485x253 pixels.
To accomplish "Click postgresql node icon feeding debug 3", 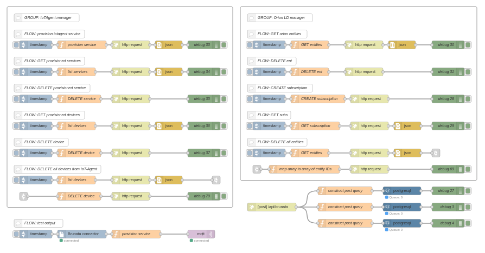I will 387,207.
